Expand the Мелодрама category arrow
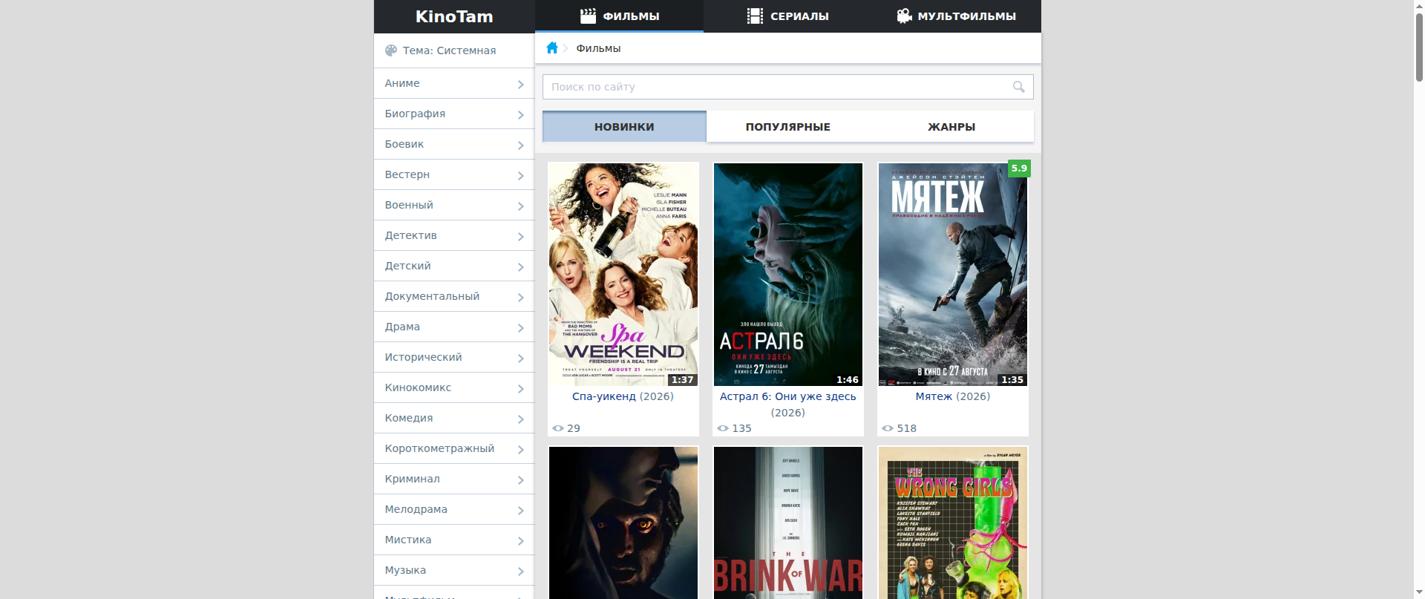 click(x=520, y=510)
